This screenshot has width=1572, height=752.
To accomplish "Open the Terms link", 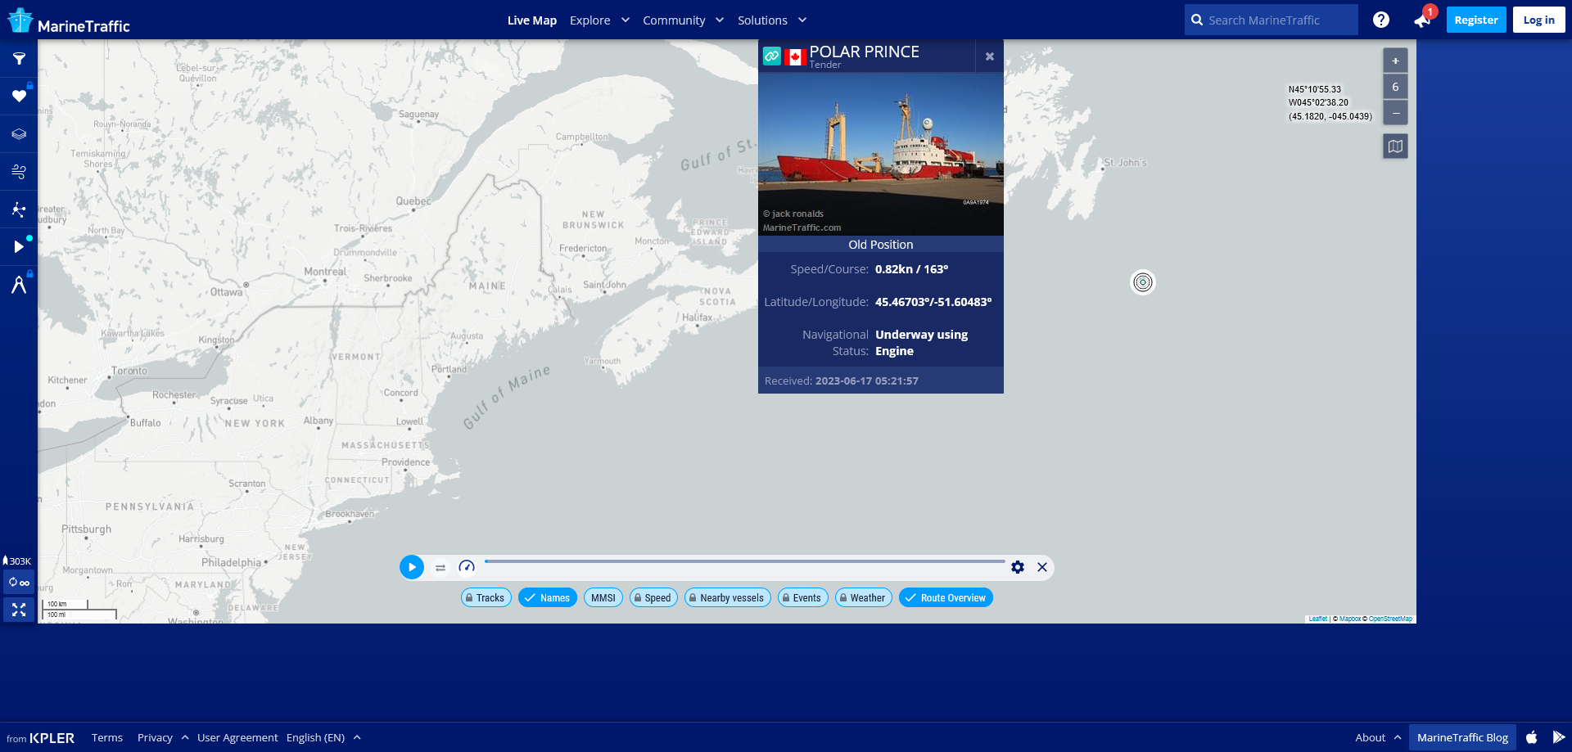I will (107, 737).
